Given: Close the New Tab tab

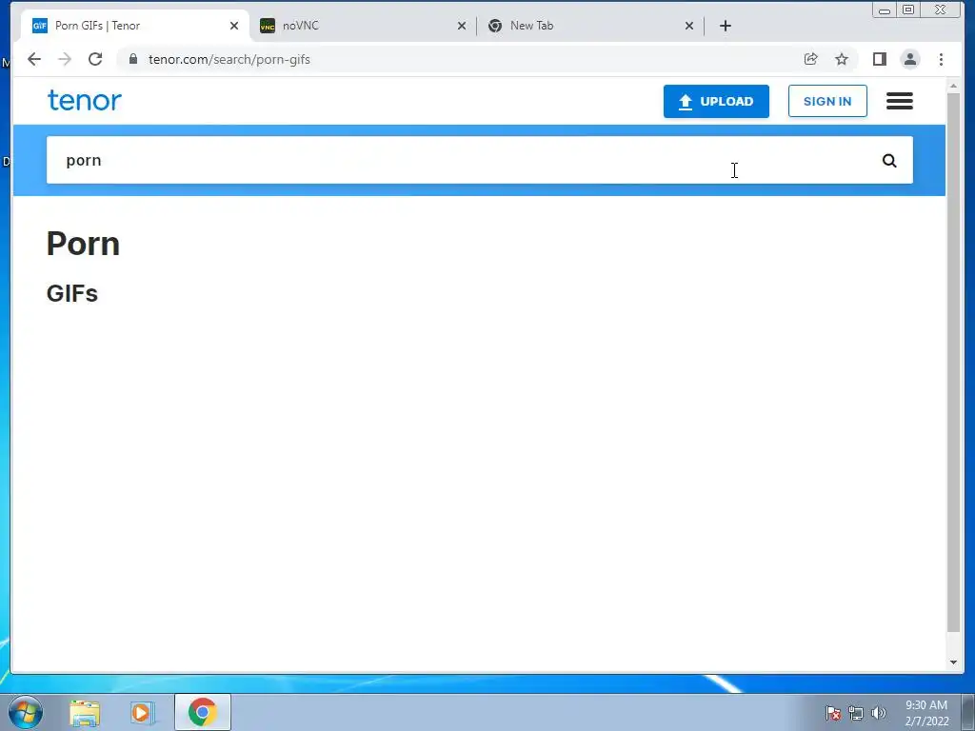Looking at the screenshot, I should point(689,26).
